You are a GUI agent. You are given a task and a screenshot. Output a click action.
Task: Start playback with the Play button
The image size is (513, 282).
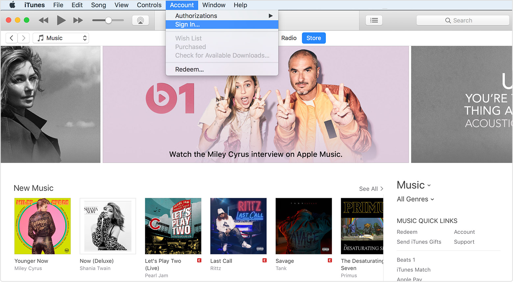click(61, 20)
